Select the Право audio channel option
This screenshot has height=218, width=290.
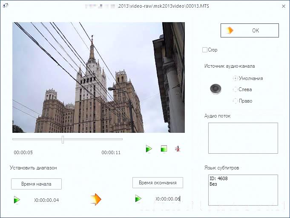point(243,101)
